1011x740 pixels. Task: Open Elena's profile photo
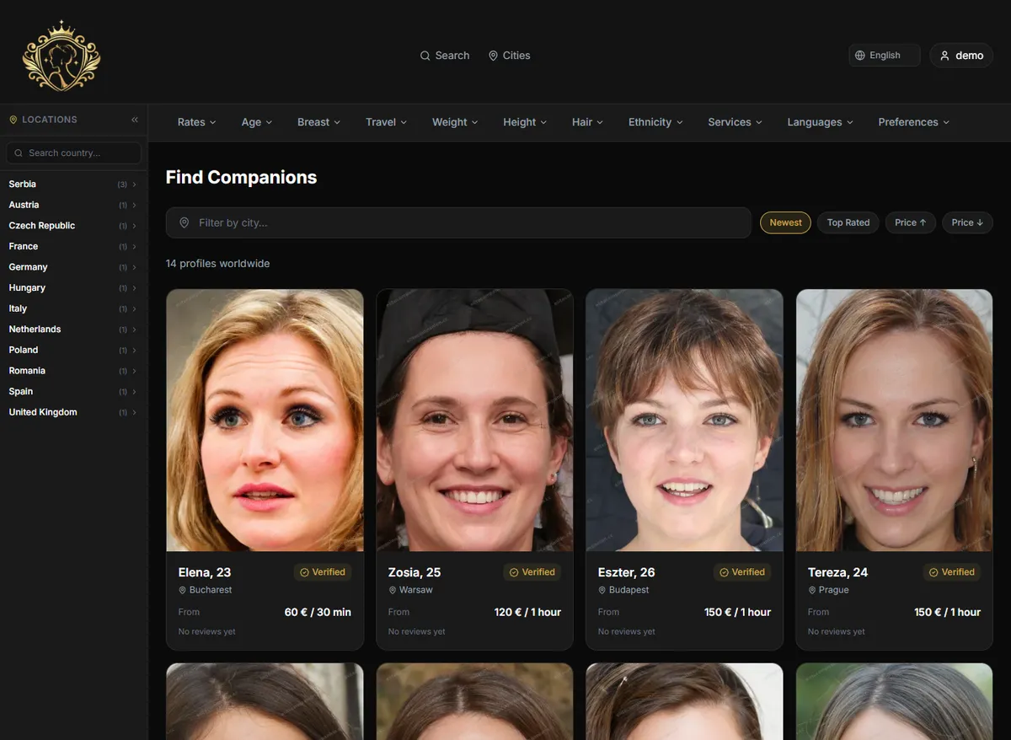(265, 421)
